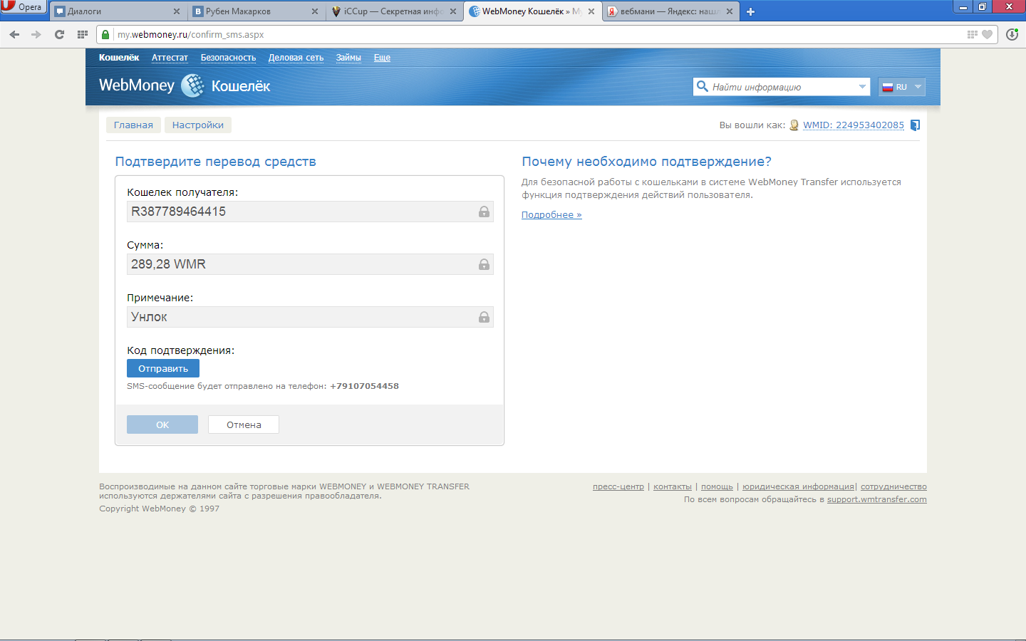
Task: Click the note field Унлок
Action: click(x=311, y=317)
